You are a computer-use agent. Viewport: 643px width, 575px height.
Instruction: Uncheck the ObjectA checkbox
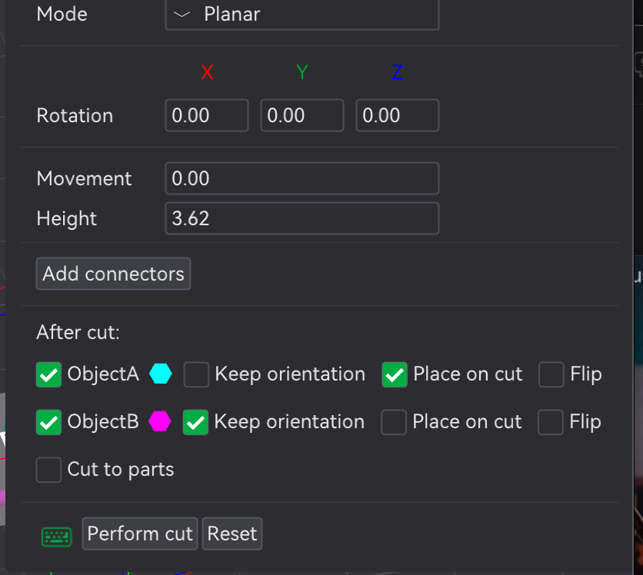(x=48, y=374)
